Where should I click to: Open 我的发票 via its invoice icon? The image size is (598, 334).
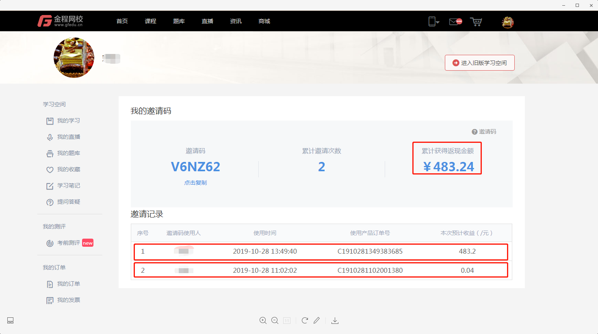(x=50, y=300)
